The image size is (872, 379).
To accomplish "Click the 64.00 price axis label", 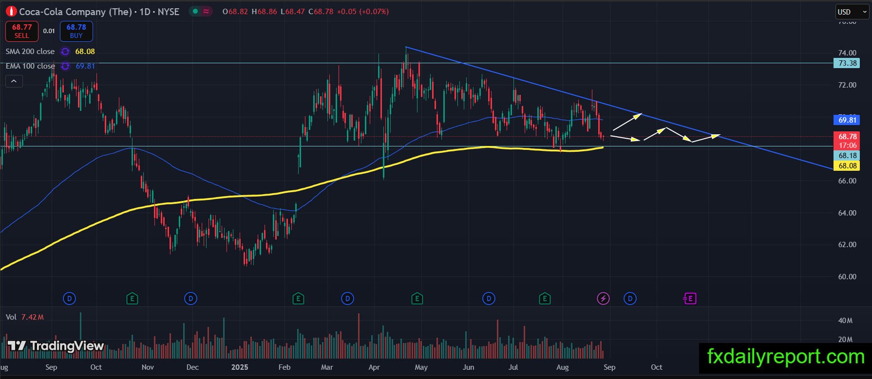I will point(847,213).
